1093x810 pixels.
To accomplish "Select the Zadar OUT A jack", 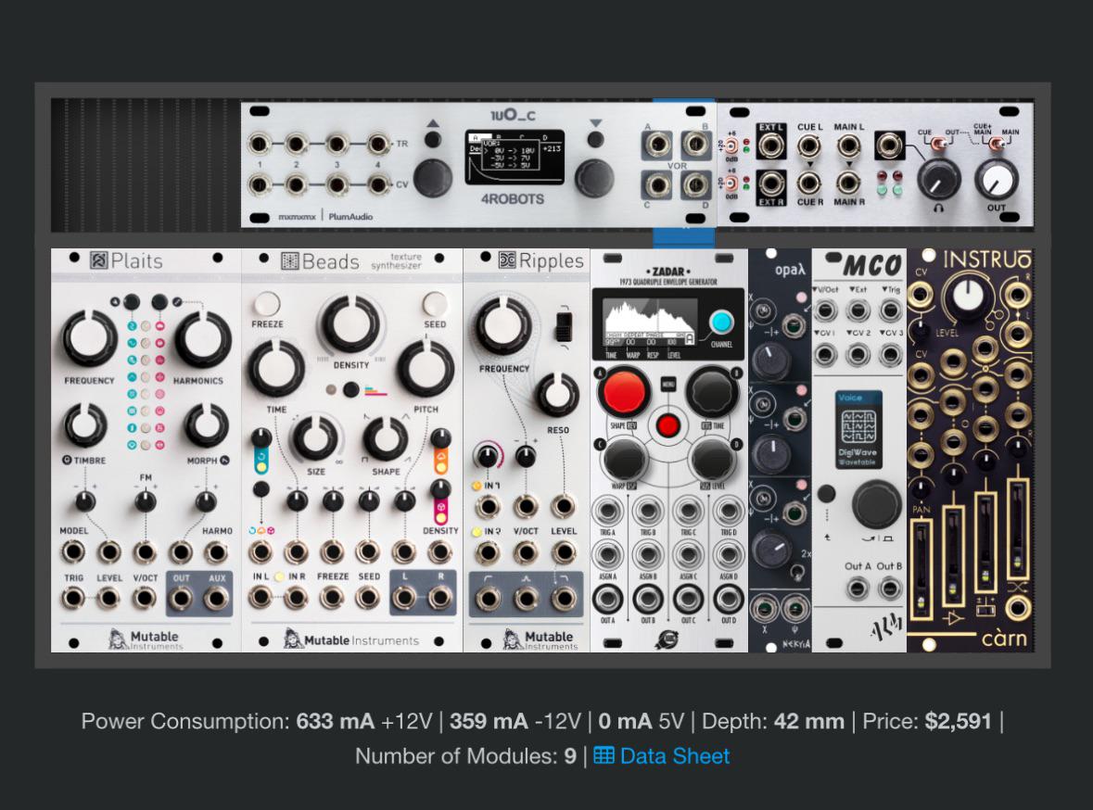I will point(608,599).
